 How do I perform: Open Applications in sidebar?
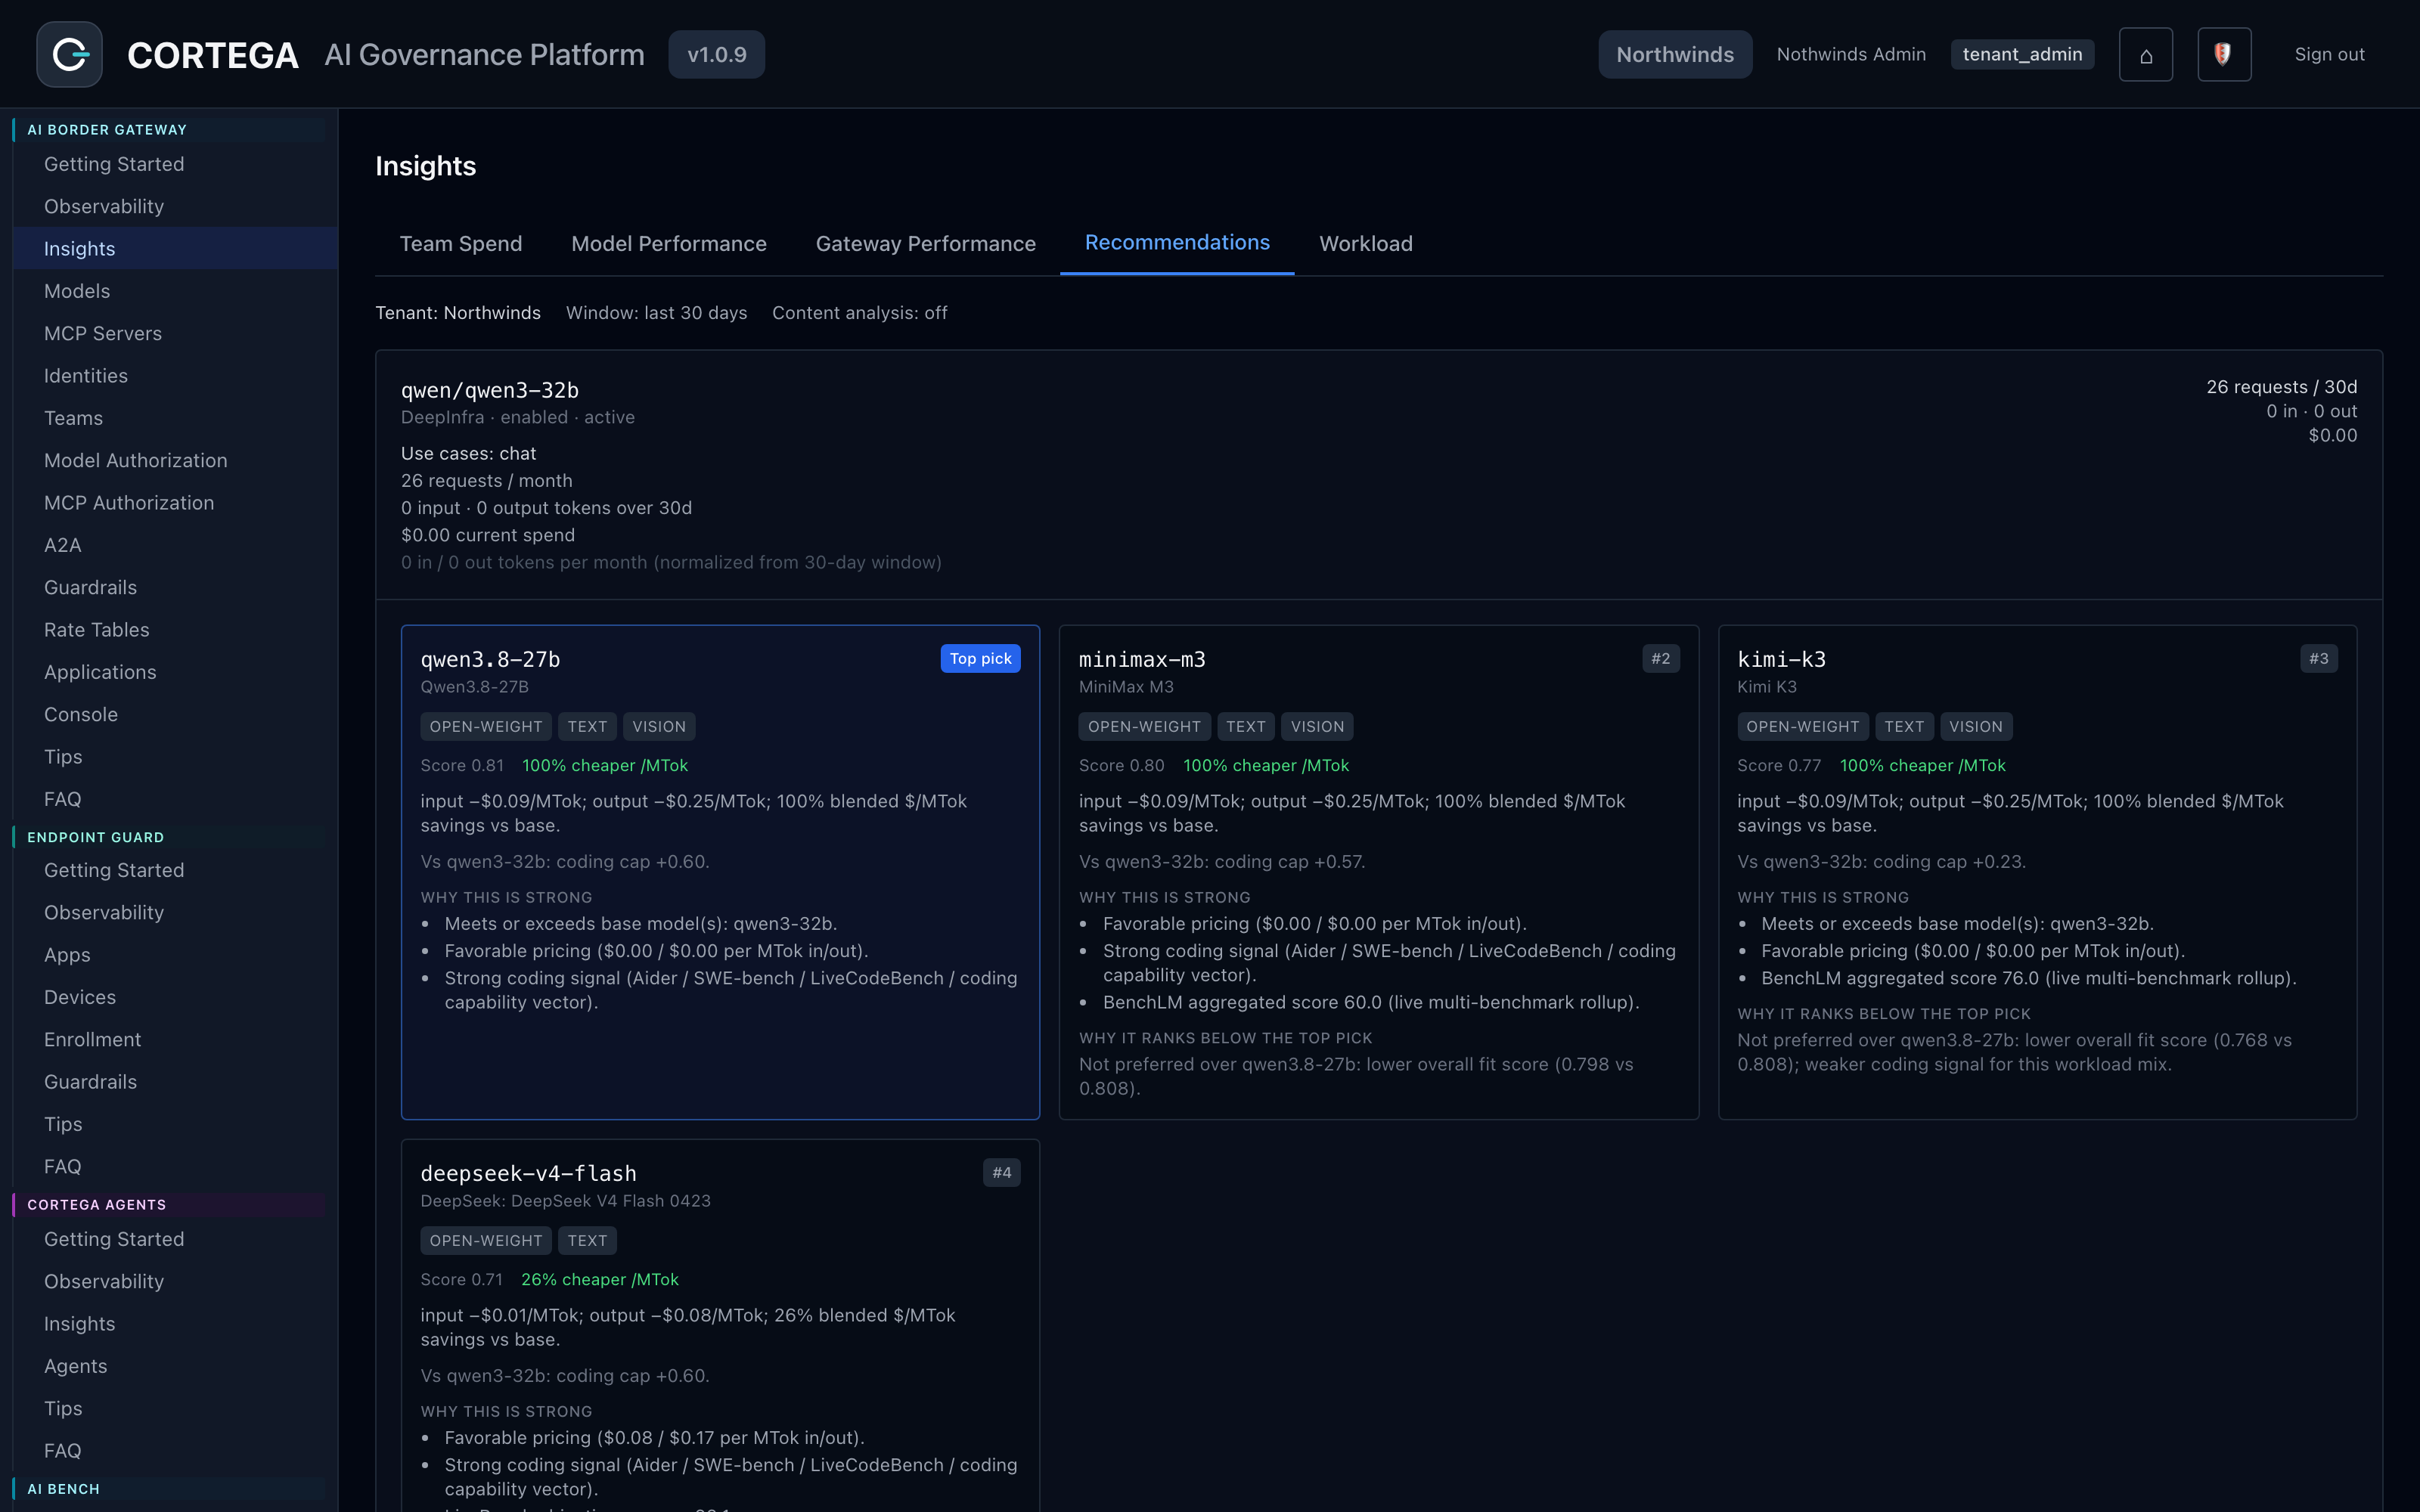click(175, 672)
